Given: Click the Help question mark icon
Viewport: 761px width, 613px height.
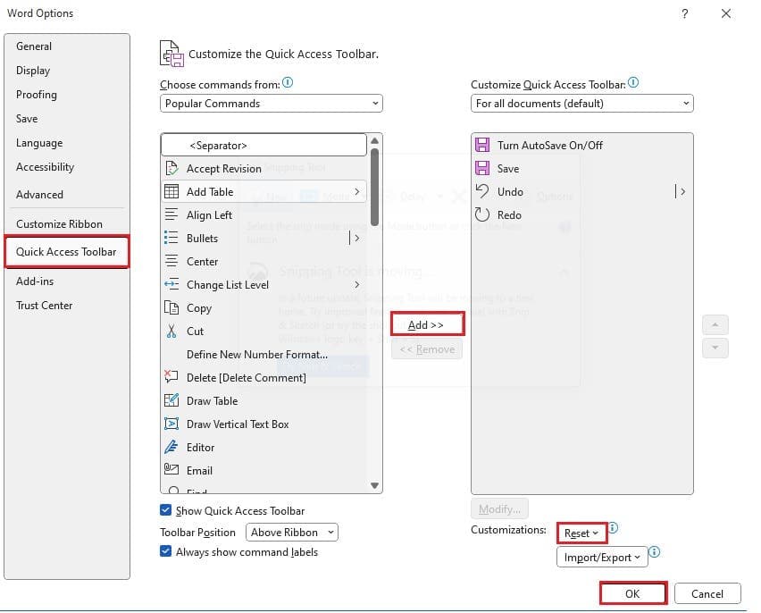Looking at the screenshot, I should pos(685,13).
